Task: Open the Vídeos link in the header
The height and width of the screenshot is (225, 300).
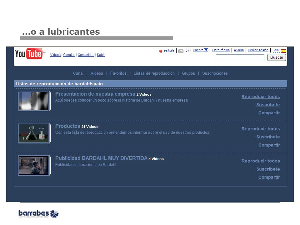Action: 55,55
